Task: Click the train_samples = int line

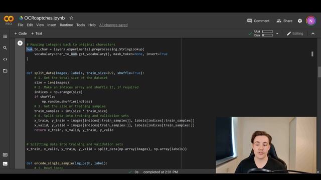Action: point(71,111)
